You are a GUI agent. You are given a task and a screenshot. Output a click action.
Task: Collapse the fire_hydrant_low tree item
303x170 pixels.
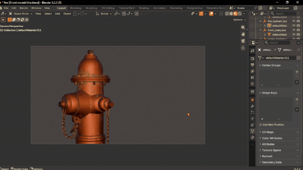pyautogui.click(x=260, y=21)
